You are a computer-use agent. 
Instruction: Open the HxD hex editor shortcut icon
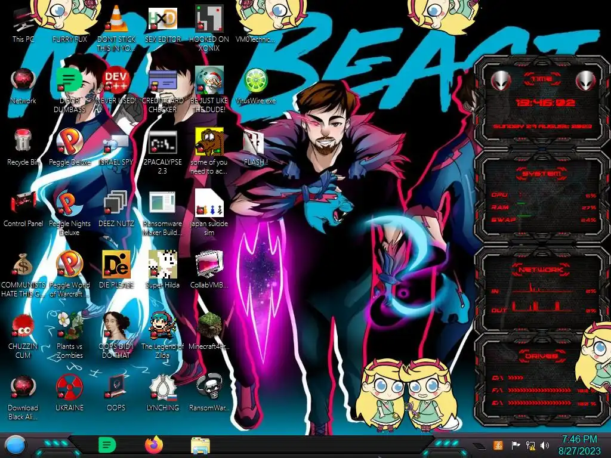tap(162, 20)
